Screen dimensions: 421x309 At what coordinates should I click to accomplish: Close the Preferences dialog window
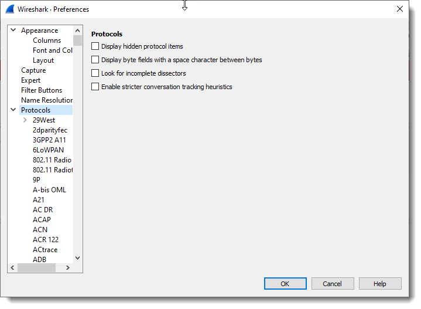click(400, 9)
